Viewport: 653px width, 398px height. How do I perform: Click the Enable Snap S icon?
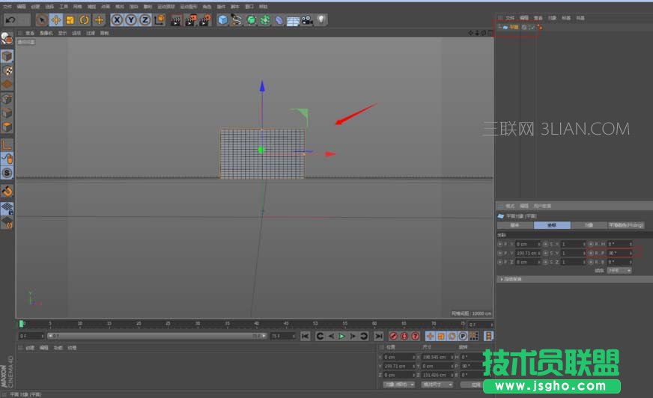point(7,173)
